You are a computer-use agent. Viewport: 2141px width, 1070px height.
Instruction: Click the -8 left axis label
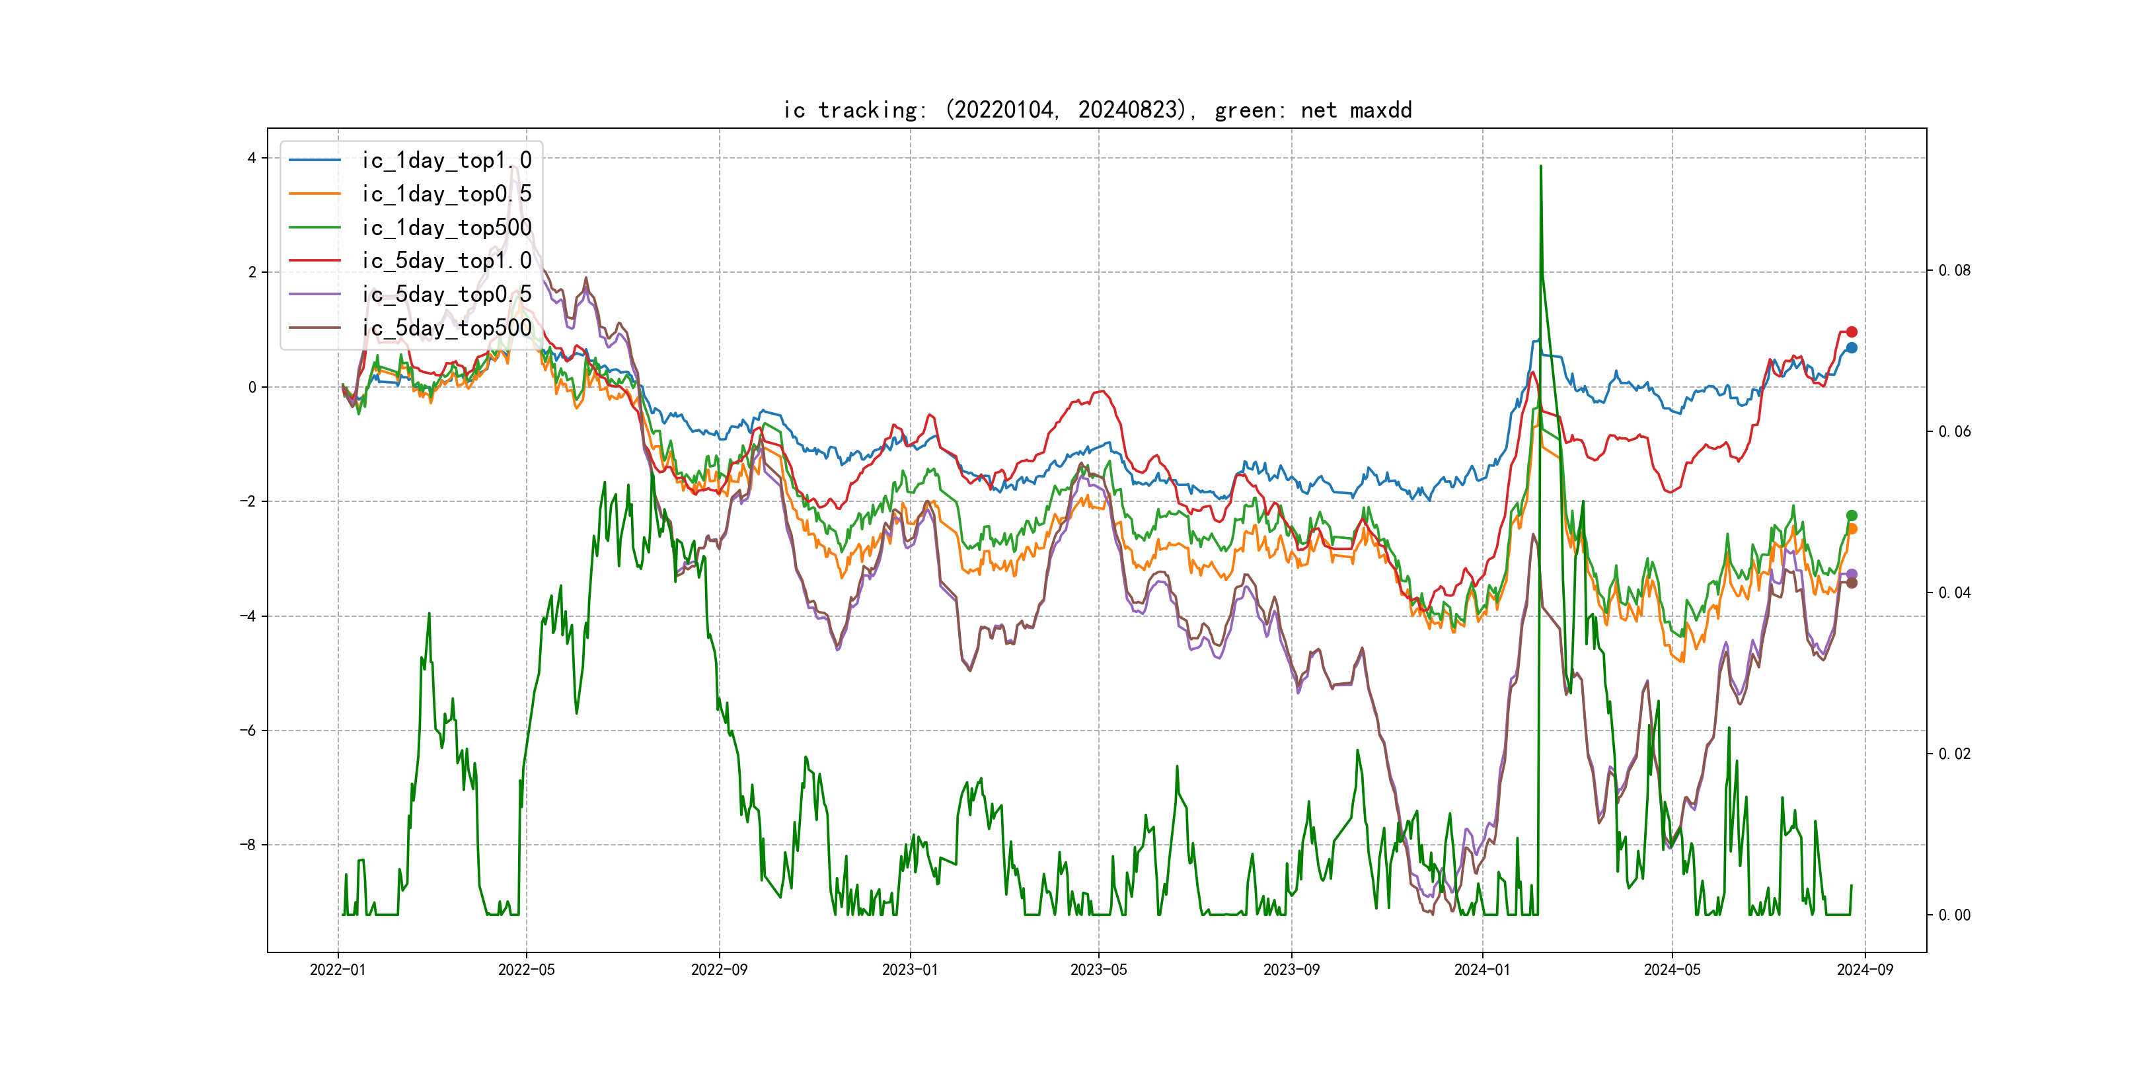click(248, 845)
